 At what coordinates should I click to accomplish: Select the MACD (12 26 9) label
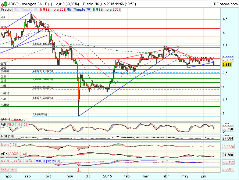pos(48,161)
